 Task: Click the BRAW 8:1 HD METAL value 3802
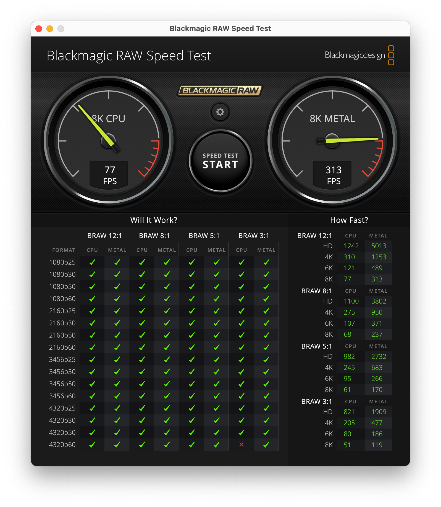pos(379,301)
